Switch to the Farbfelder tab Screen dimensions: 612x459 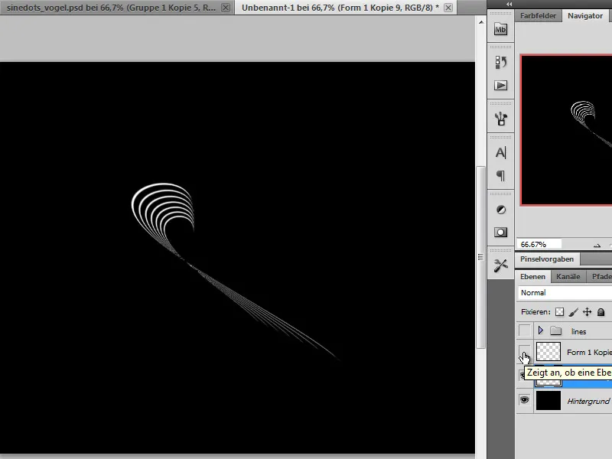coord(538,16)
